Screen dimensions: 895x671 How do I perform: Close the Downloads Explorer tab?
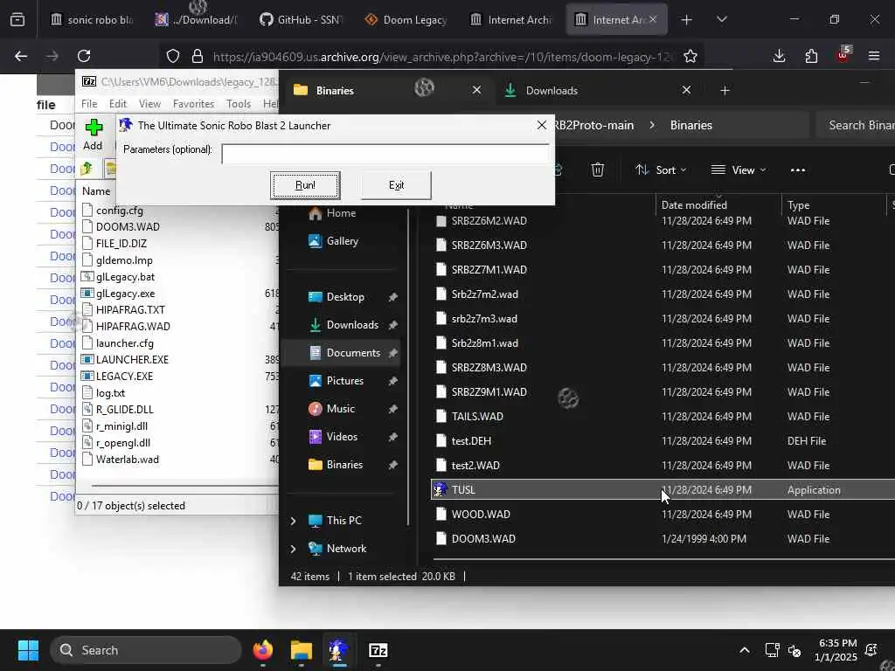[687, 90]
